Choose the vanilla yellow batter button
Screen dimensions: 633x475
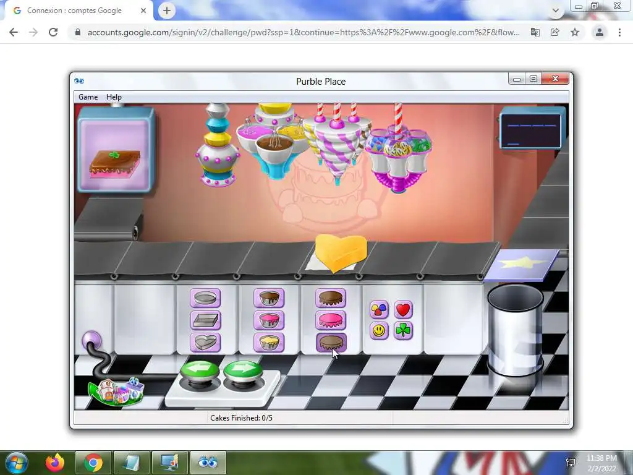tap(269, 343)
